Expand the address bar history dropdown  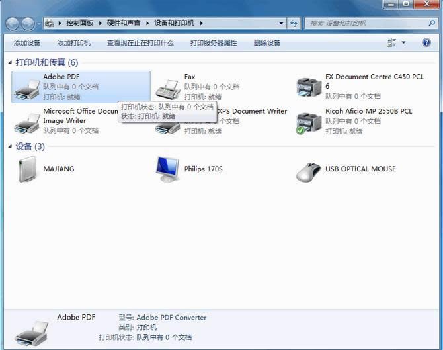[280, 24]
